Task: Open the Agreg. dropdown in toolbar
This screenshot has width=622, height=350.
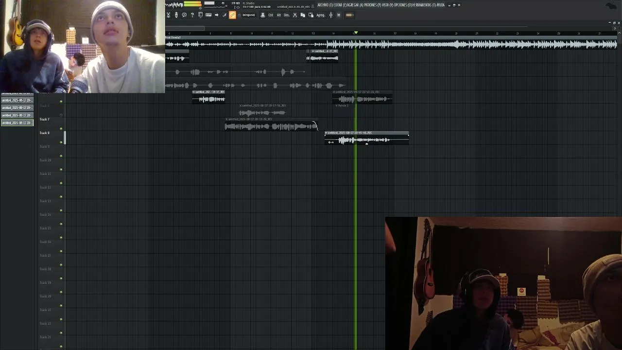Action: (x=321, y=15)
